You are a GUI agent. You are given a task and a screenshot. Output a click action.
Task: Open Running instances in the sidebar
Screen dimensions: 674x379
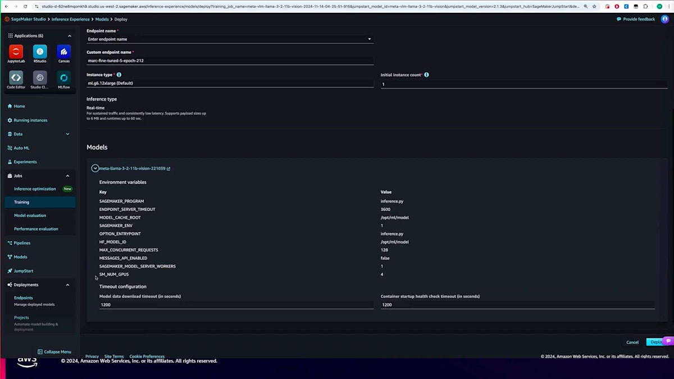27,120
